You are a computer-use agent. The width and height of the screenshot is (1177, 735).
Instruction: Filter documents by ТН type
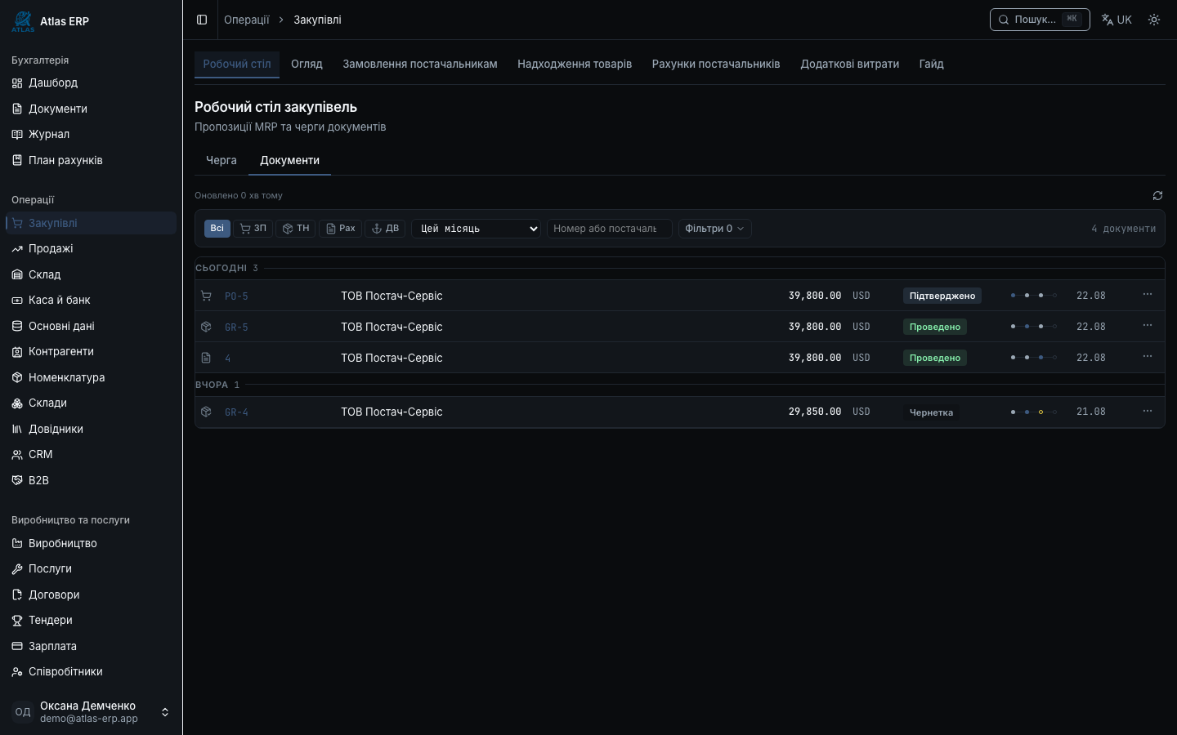pos(295,229)
